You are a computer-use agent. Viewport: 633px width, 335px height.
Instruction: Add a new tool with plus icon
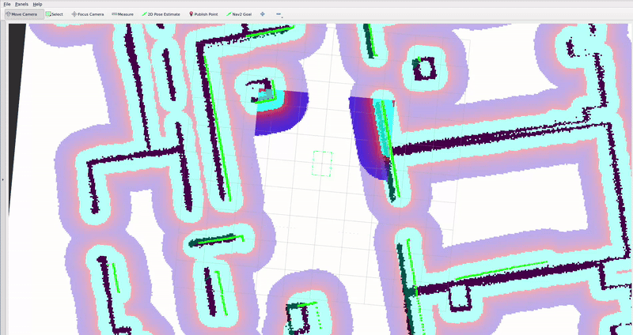(262, 14)
